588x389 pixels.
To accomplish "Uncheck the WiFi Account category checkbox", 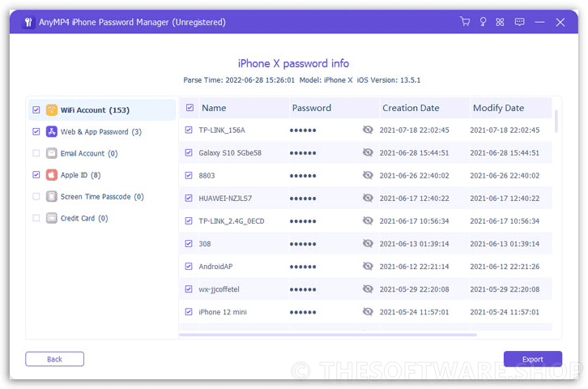I will coord(36,110).
